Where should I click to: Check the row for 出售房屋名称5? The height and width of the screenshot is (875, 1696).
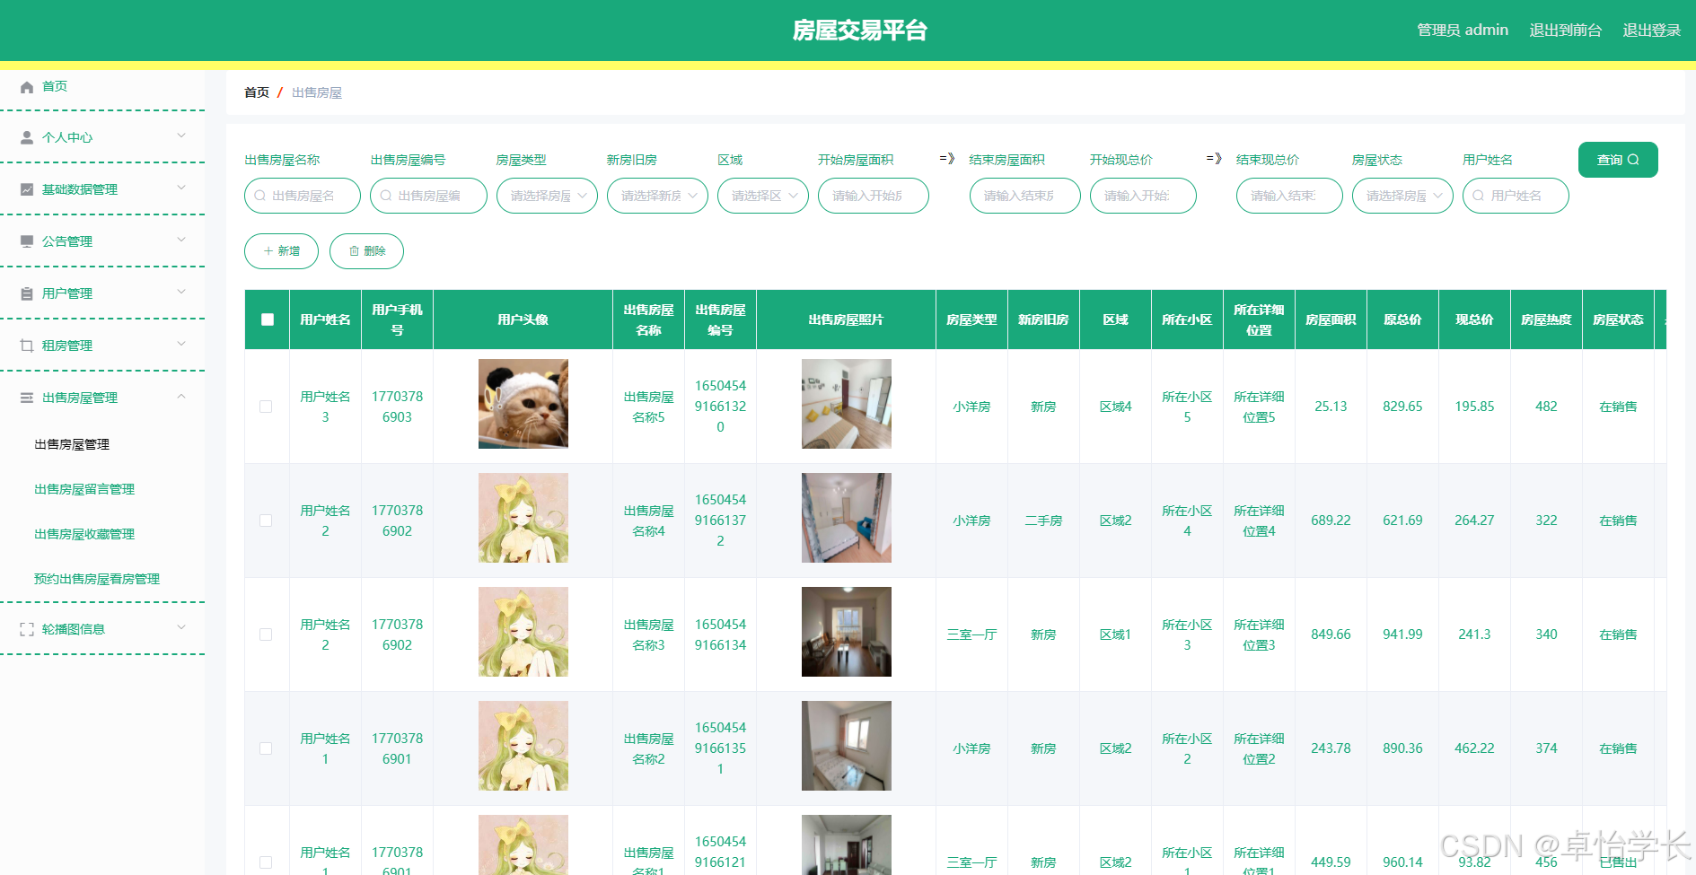tap(266, 407)
